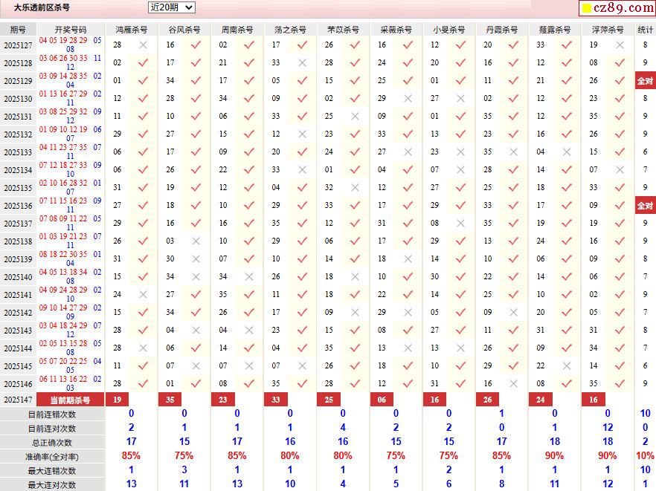Viewport: 656px width, 491px height.
Task: Click the X mark for 苯苡杀号 in row 2025131
Action: [355, 117]
